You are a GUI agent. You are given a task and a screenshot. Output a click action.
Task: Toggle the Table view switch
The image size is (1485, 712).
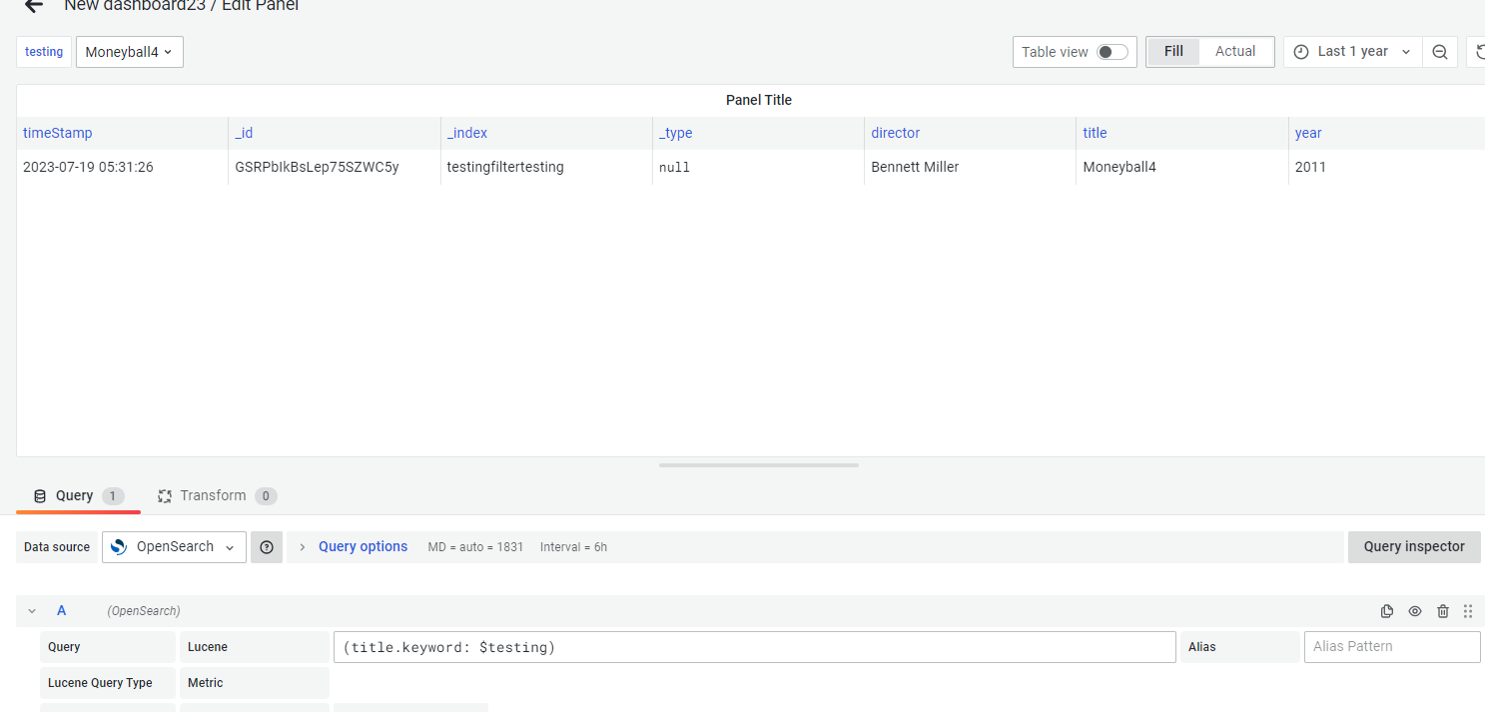coord(1109,51)
